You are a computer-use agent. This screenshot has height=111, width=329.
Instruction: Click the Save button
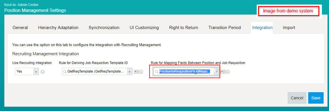(316, 98)
